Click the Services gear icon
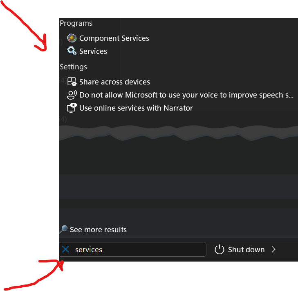This screenshot has width=298, height=291. [72, 51]
